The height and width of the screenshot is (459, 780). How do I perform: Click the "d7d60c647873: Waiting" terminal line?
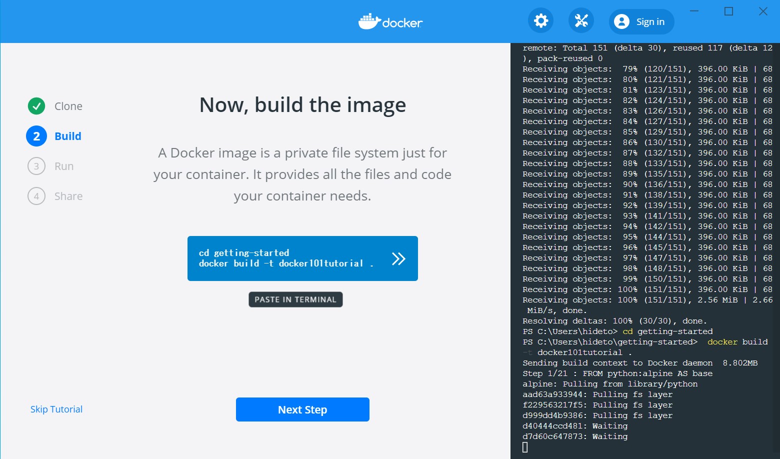(x=575, y=436)
